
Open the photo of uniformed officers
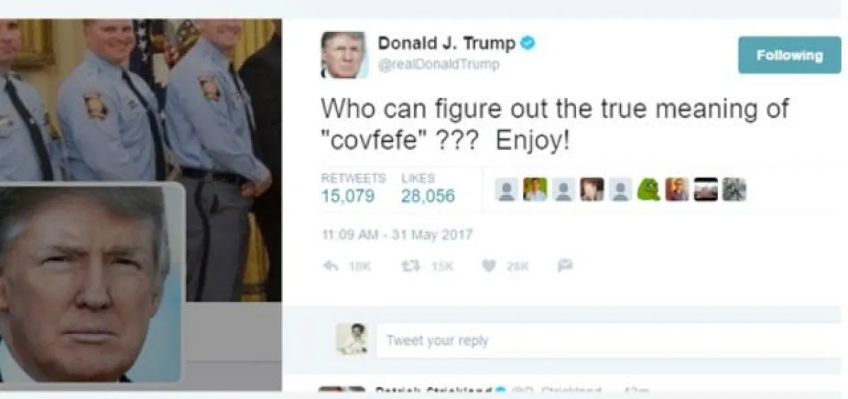pyautogui.click(x=141, y=99)
